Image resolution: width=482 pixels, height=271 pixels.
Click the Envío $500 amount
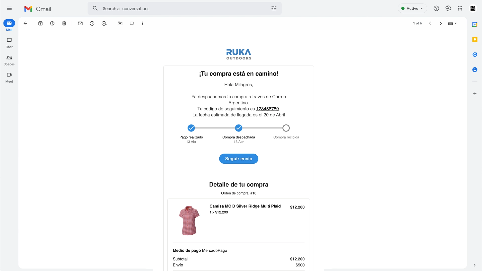click(x=300, y=265)
